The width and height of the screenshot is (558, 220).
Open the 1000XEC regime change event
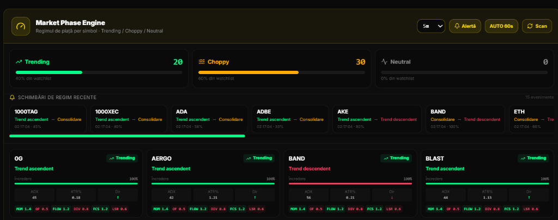pos(129,119)
